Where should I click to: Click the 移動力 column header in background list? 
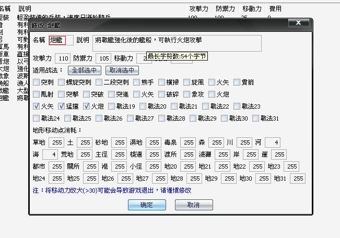[252, 9]
